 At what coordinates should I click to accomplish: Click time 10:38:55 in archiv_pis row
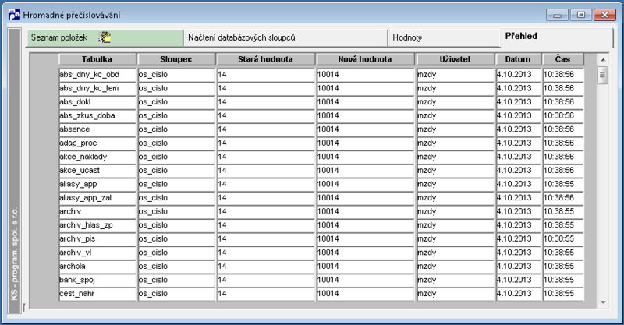click(563, 239)
